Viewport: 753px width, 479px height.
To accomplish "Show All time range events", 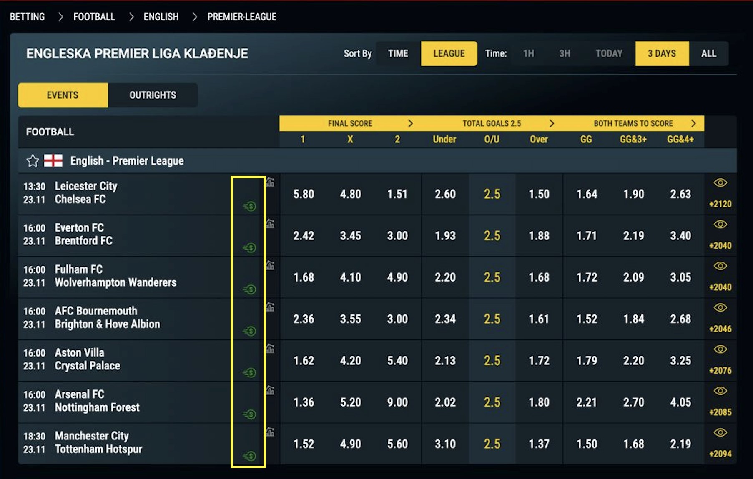I will pyautogui.click(x=709, y=53).
